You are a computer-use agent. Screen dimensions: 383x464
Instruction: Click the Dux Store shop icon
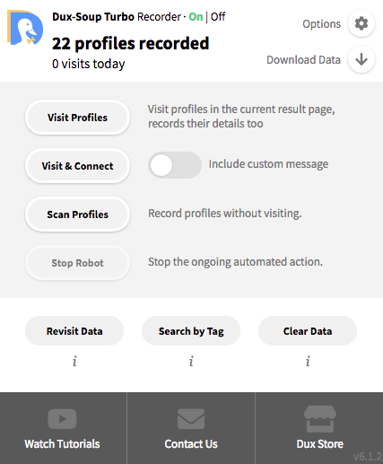[320, 419]
